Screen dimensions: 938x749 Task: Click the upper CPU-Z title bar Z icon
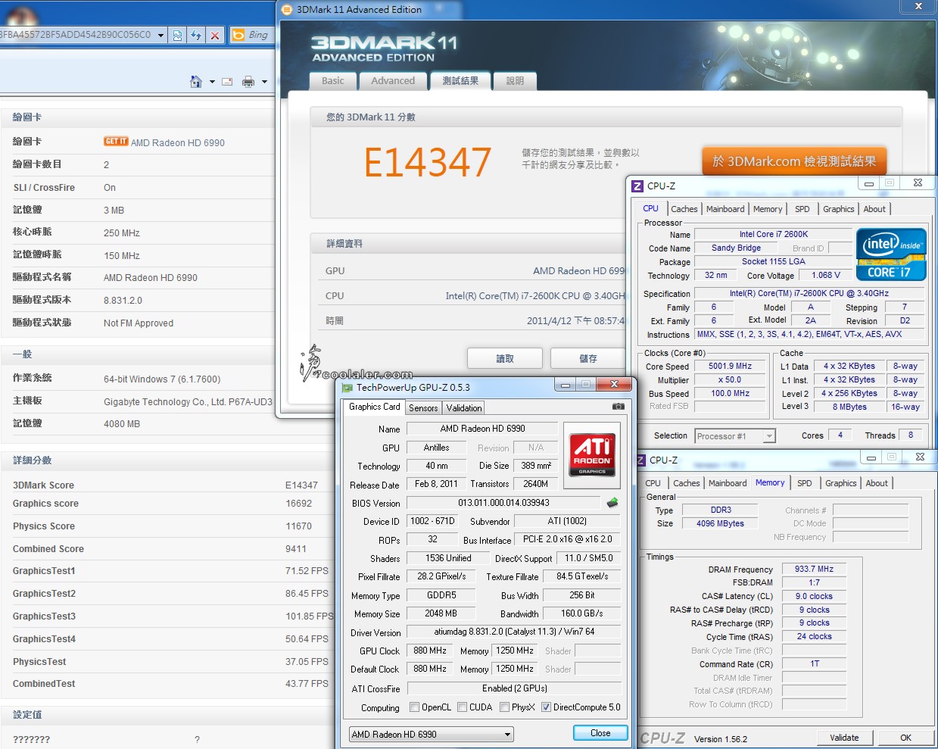pos(637,186)
